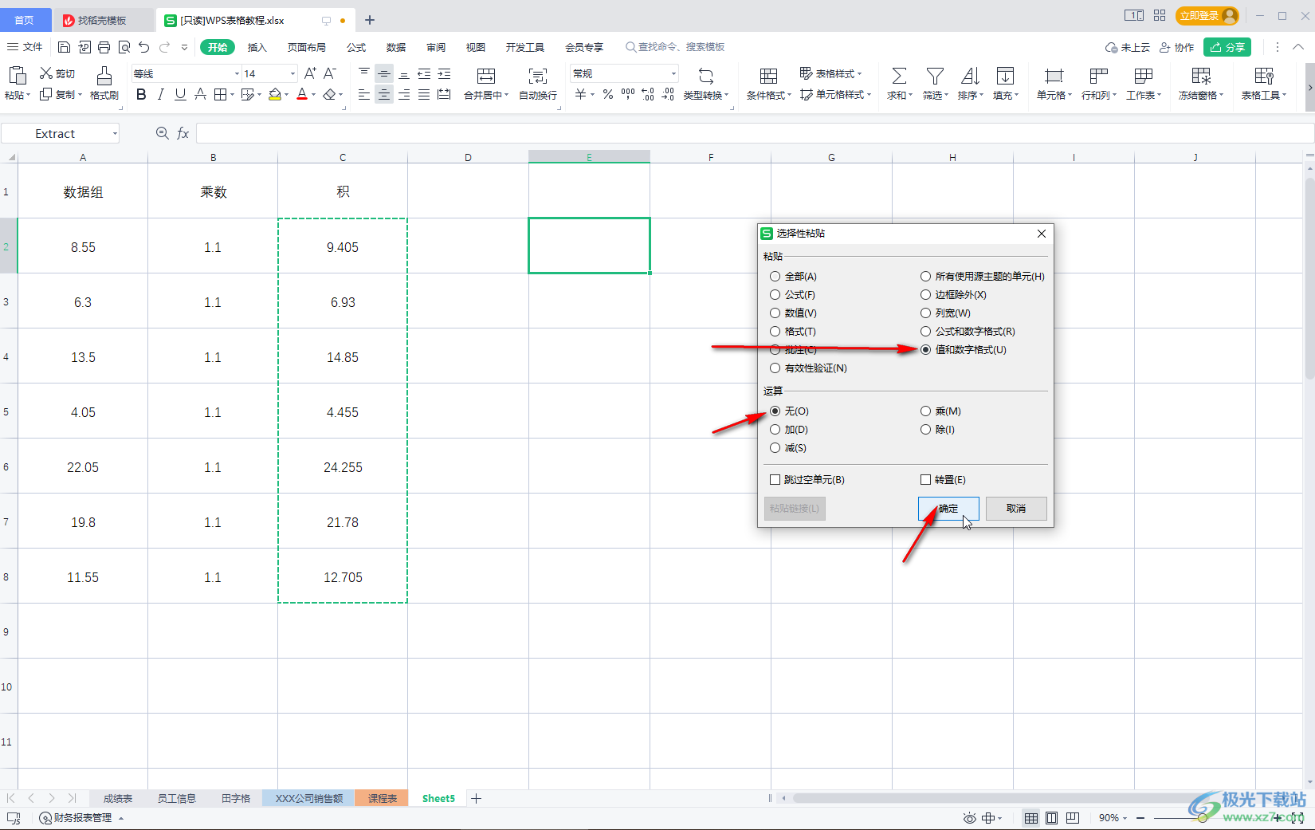Click the formula bar input field
Viewport: 1315px width, 830px height.
(754, 133)
